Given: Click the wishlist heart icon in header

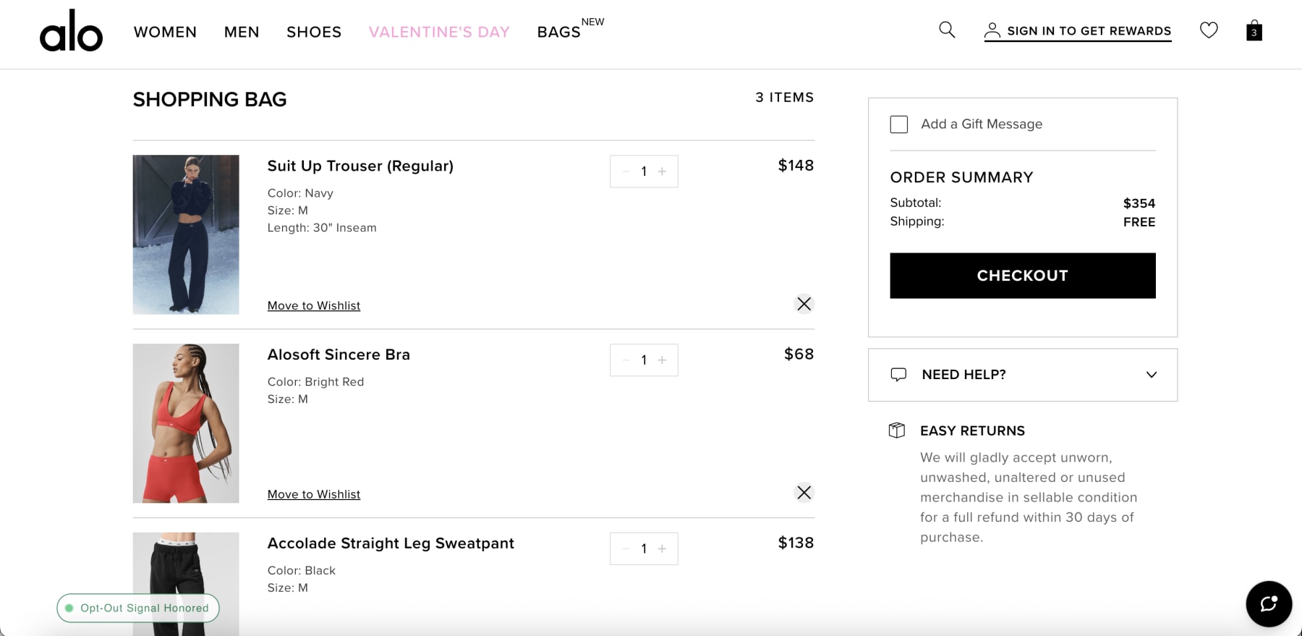Looking at the screenshot, I should 1209,30.
